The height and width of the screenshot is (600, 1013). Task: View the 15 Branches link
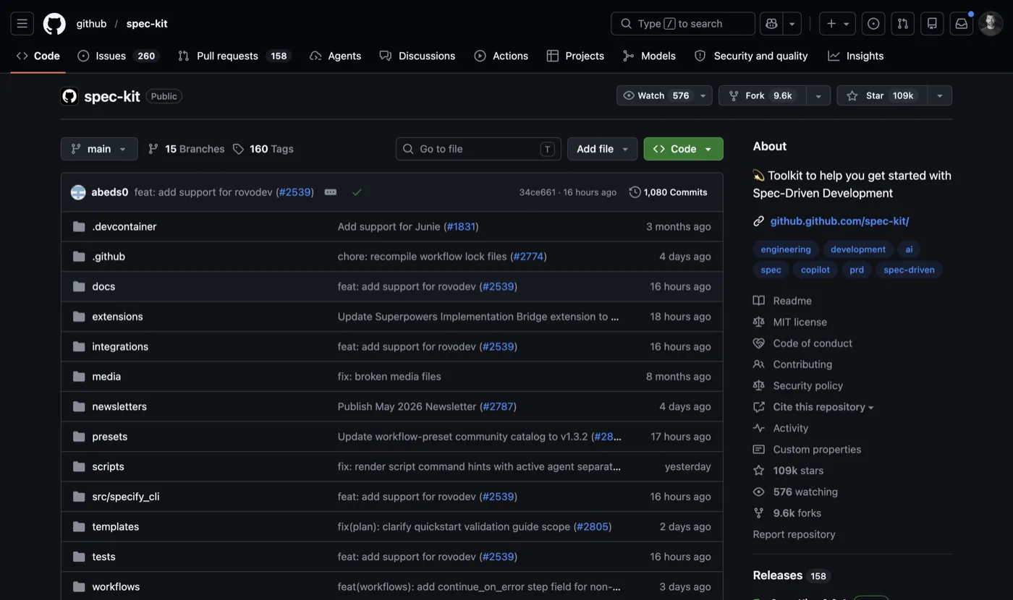pos(187,149)
